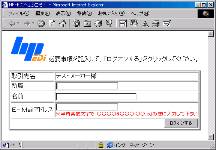Click the 取引先名 label cell
Image resolution: width=216 pixels, height=150 pixels.
[x=33, y=76]
